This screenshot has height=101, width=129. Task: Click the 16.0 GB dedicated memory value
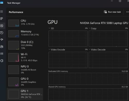pos(125,71)
